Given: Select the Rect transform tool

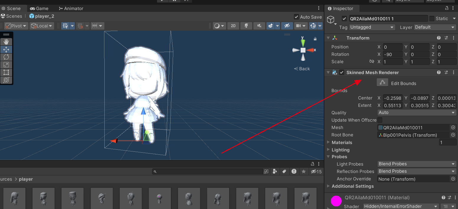Looking at the screenshot, I should (6, 72).
